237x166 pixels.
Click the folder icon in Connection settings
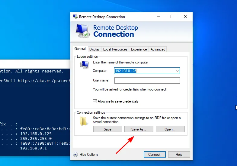pyautogui.click(x=84, y=121)
